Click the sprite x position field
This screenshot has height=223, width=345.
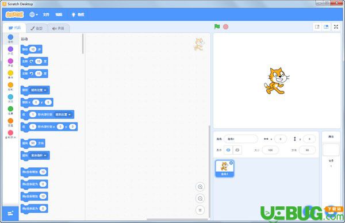(281, 139)
